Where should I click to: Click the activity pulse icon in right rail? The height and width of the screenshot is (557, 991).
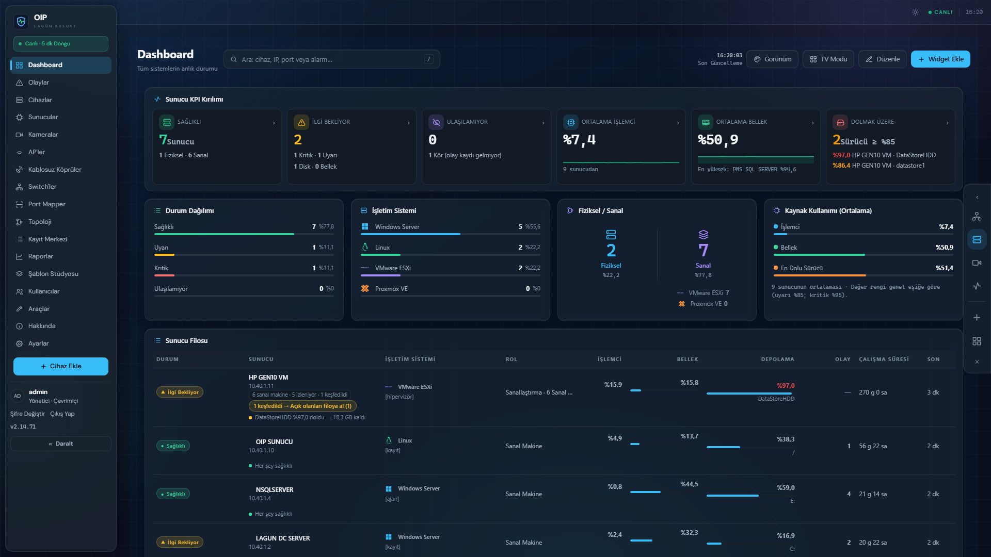[x=977, y=286]
